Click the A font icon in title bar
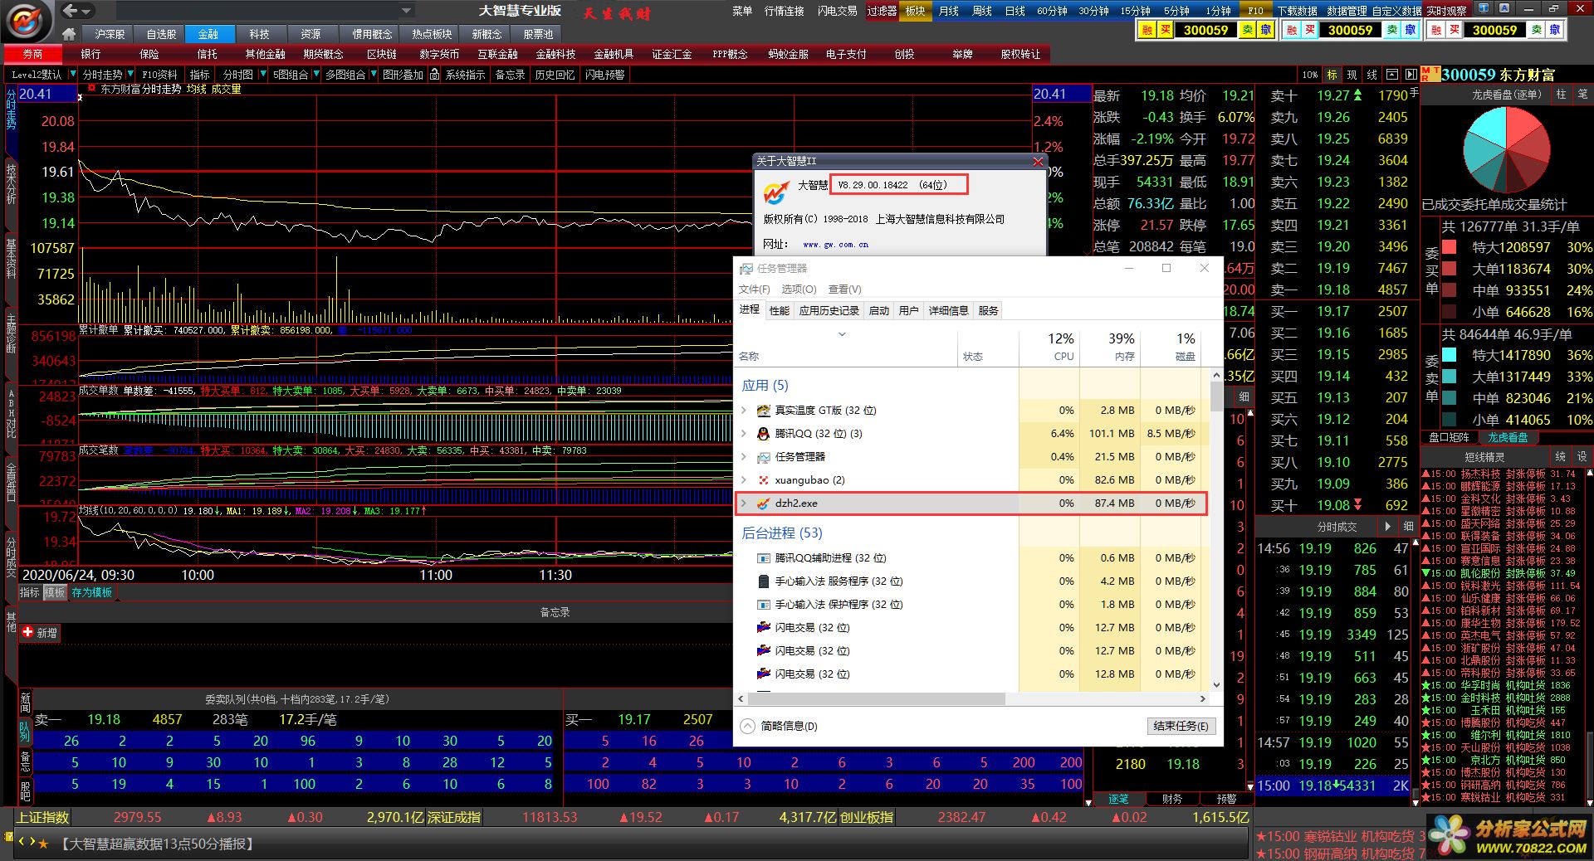Viewport: 1594px width, 861px height. click(1505, 9)
